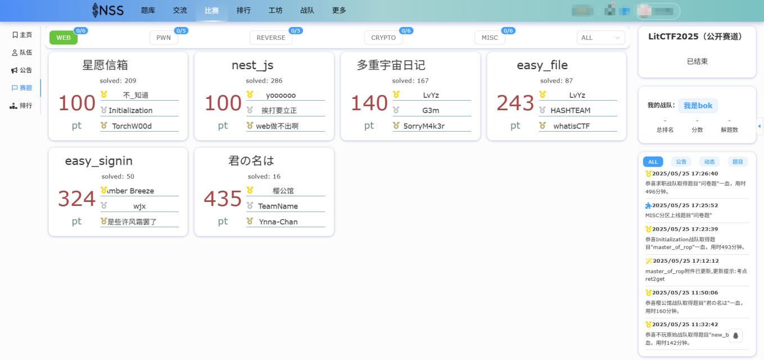Viewport: 764px width, 360px height.
Task: Open the 题库 top menu
Action: 148,10
